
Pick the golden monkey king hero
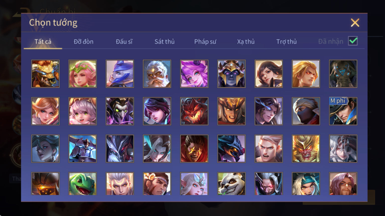pyautogui.click(x=306, y=149)
